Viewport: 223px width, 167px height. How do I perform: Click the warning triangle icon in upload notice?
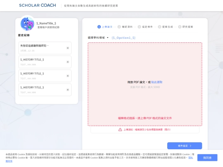[120, 129]
